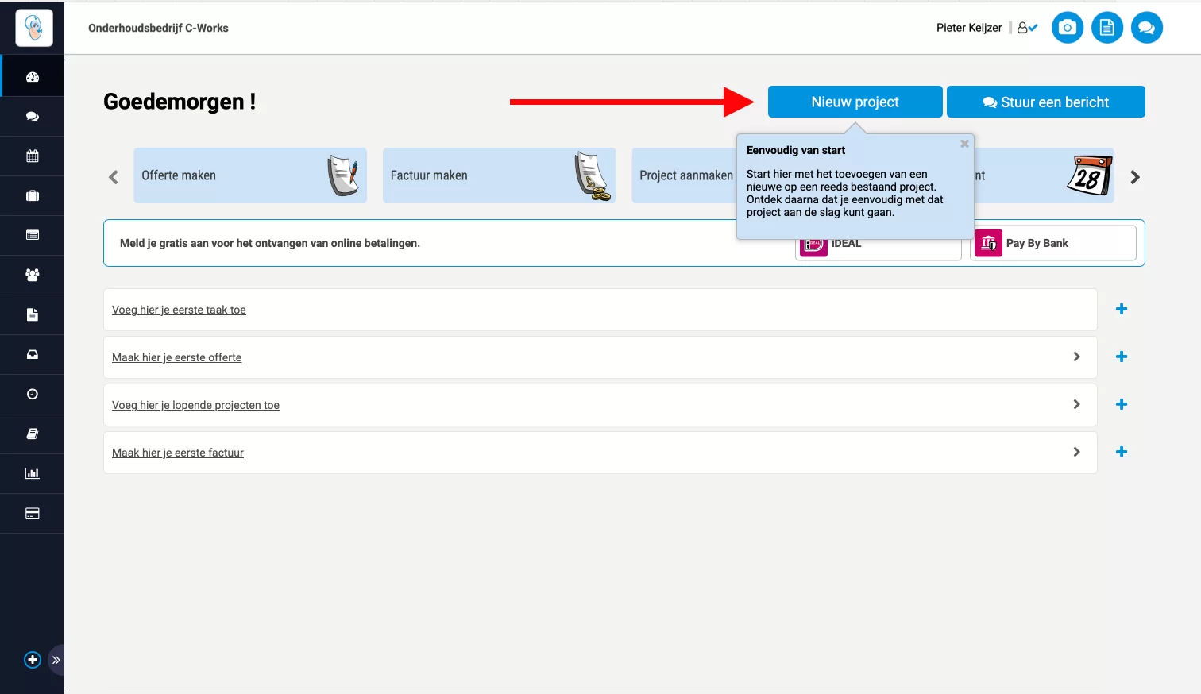This screenshot has width=1201, height=694.
Task: Click the blue document button in header
Action: click(1106, 28)
